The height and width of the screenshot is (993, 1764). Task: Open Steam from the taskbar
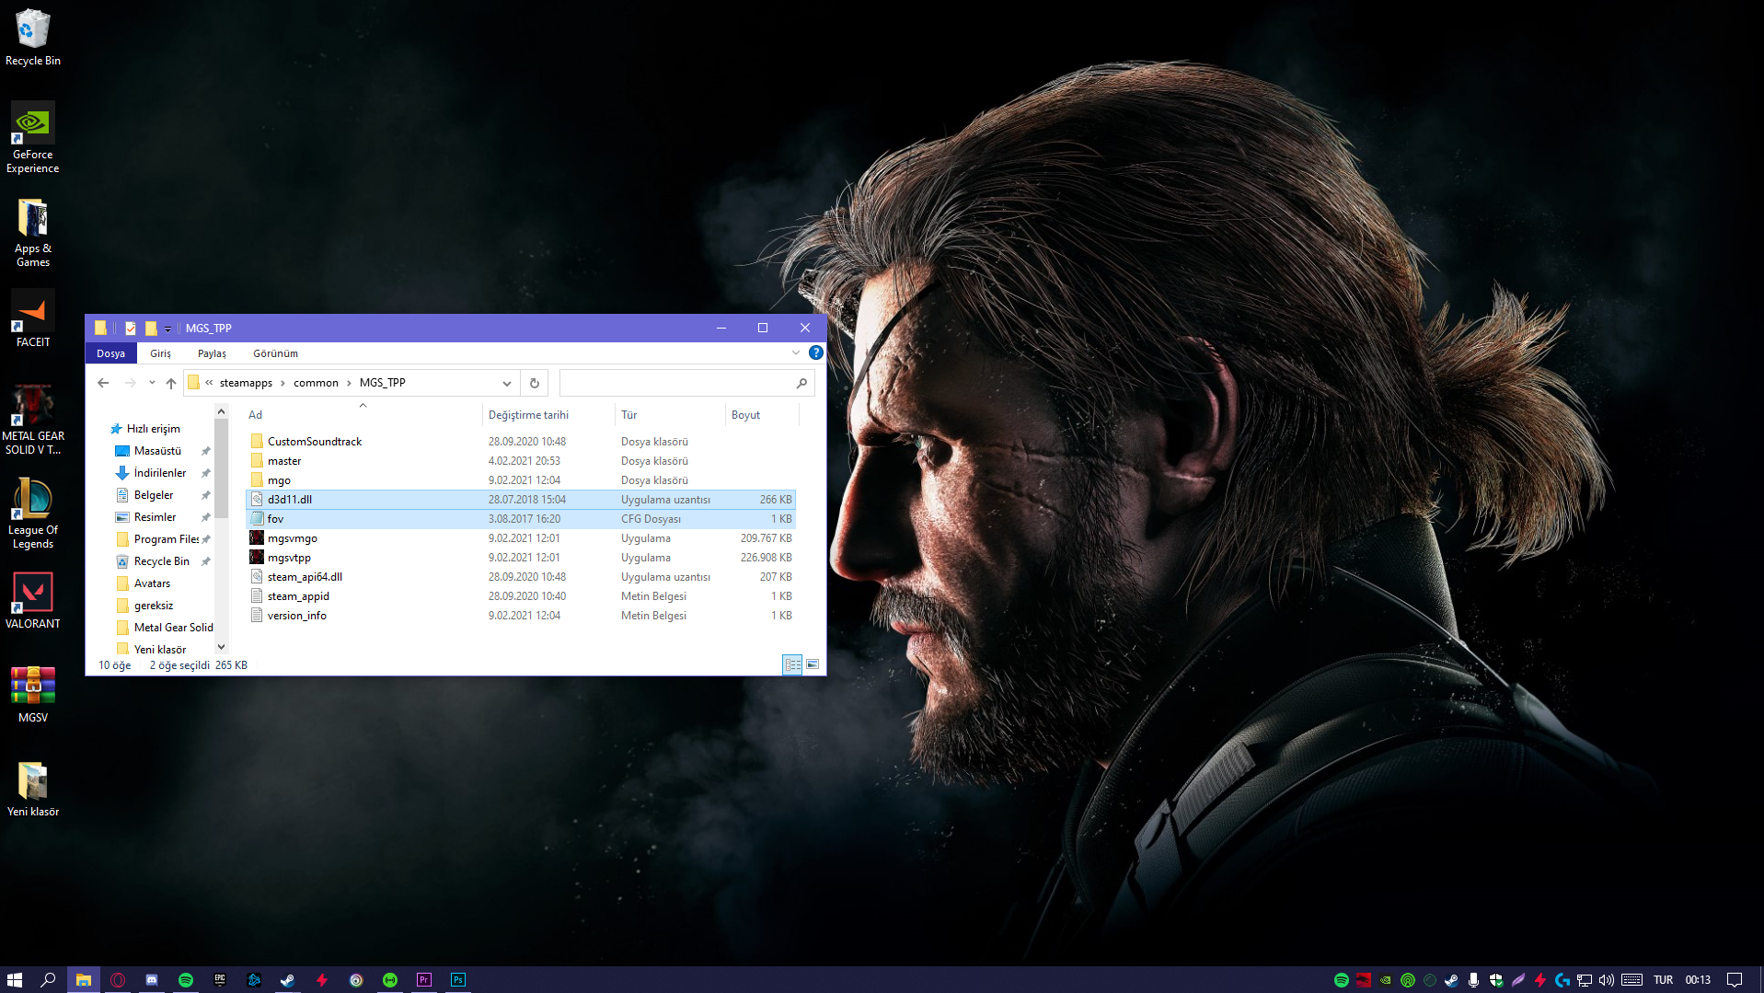click(x=288, y=980)
